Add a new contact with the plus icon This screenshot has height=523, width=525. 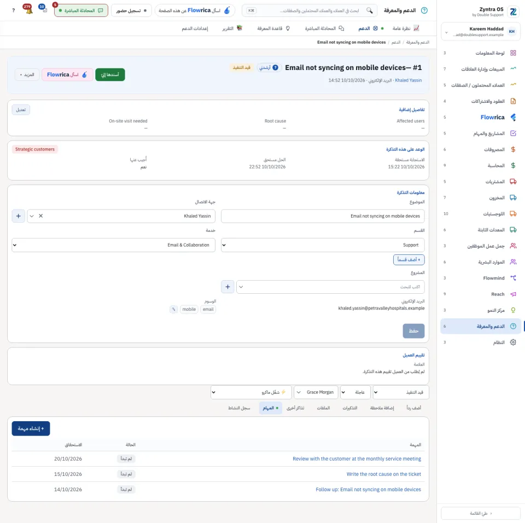(x=19, y=216)
